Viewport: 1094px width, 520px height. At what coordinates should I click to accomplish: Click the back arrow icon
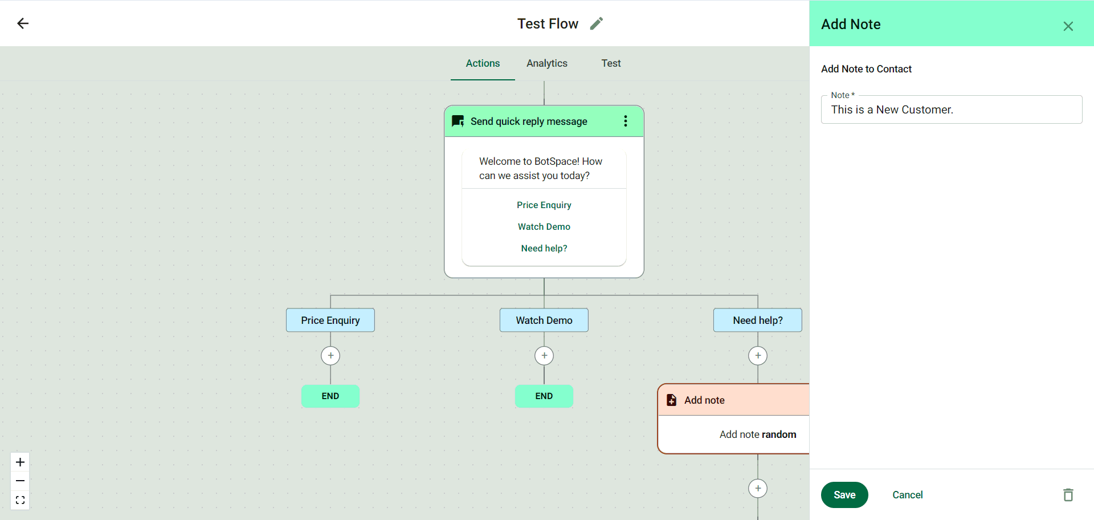point(23,23)
